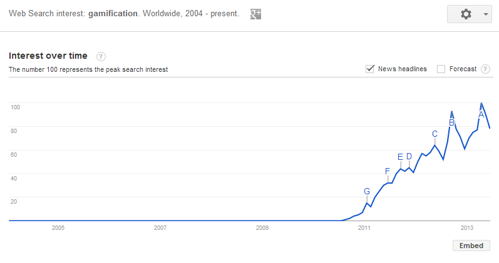Image resolution: width=499 pixels, height=263 pixels.
Task: Enable the Forecast checkbox
Action: [441, 69]
